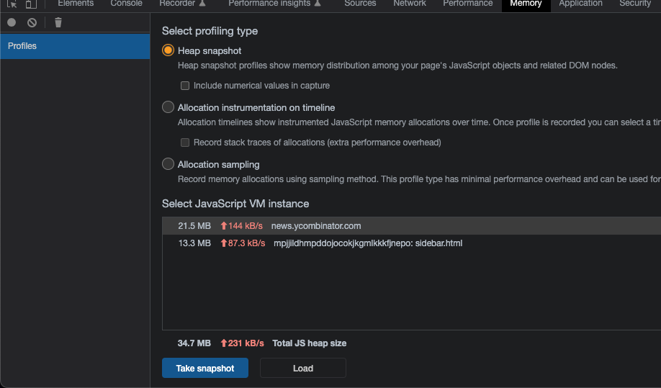Select Allocation instrumentation on timeline option
The height and width of the screenshot is (388, 661).
tap(168, 107)
